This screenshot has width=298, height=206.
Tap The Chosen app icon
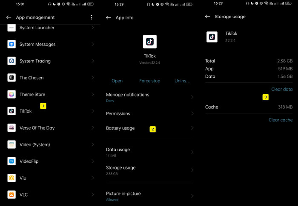[11, 78]
